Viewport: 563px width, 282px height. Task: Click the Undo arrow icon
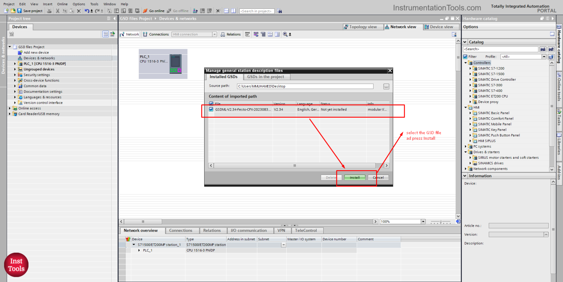pyautogui.click(x=87, y=11)
